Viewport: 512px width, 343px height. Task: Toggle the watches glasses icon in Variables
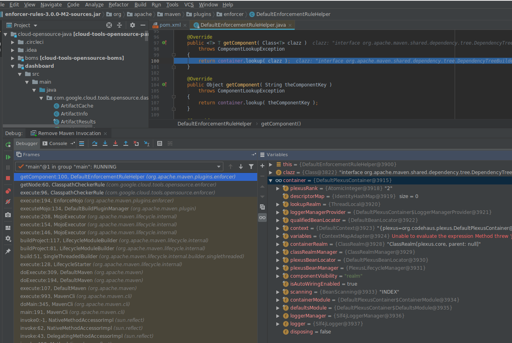[x=262, y=218]
